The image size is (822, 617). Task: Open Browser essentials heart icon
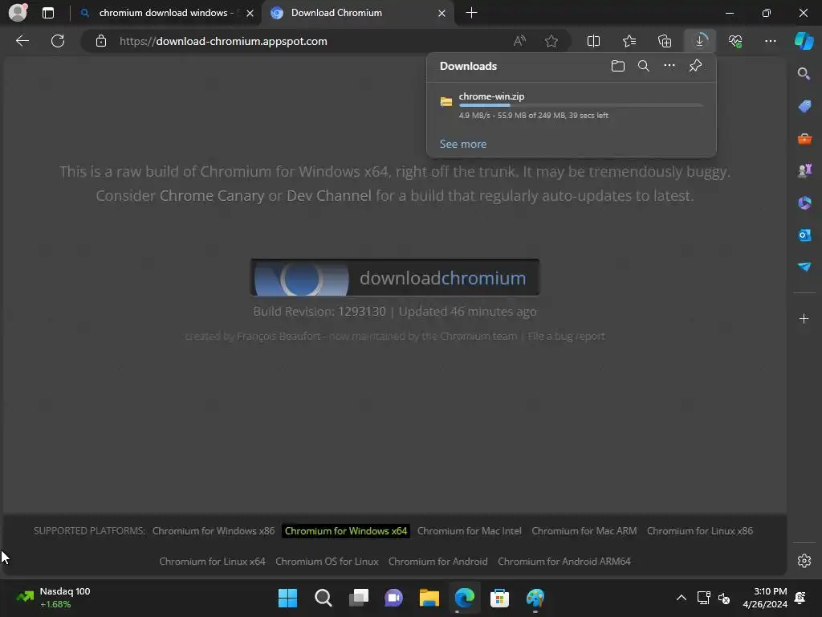coord(735,41)
